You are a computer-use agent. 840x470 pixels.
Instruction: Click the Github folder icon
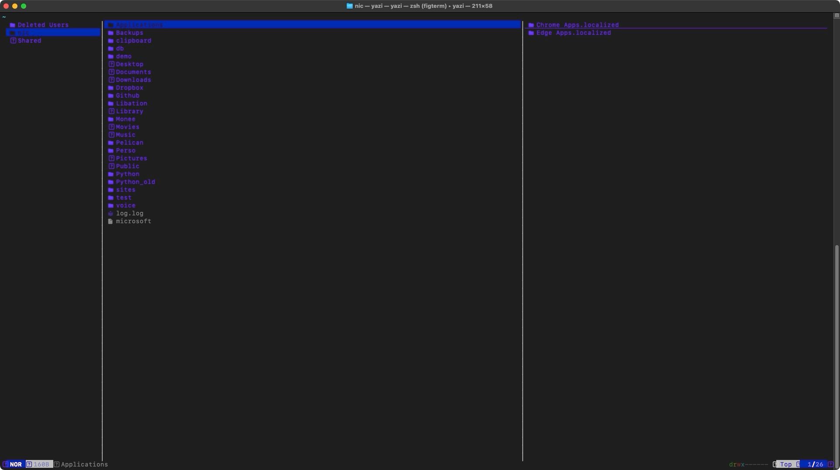[111, 96]
